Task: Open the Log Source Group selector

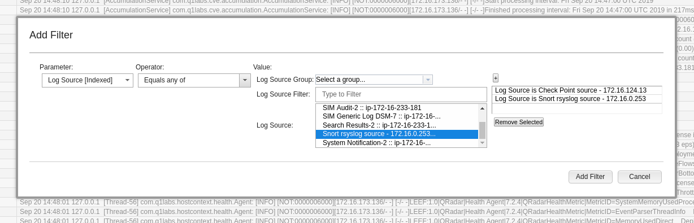Action: click(374, 80)
